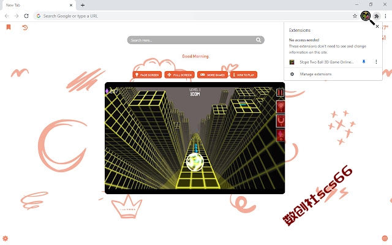Activate the gem power-up in the game

point(281,135)
